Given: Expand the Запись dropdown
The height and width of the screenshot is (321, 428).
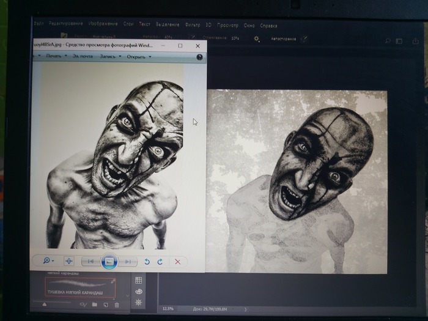Looking at the screenshot, I should point(110,57).
